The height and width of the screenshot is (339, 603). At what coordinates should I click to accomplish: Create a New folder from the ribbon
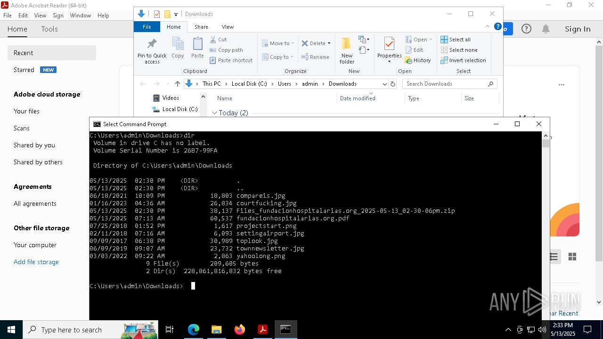pos(347,51)
